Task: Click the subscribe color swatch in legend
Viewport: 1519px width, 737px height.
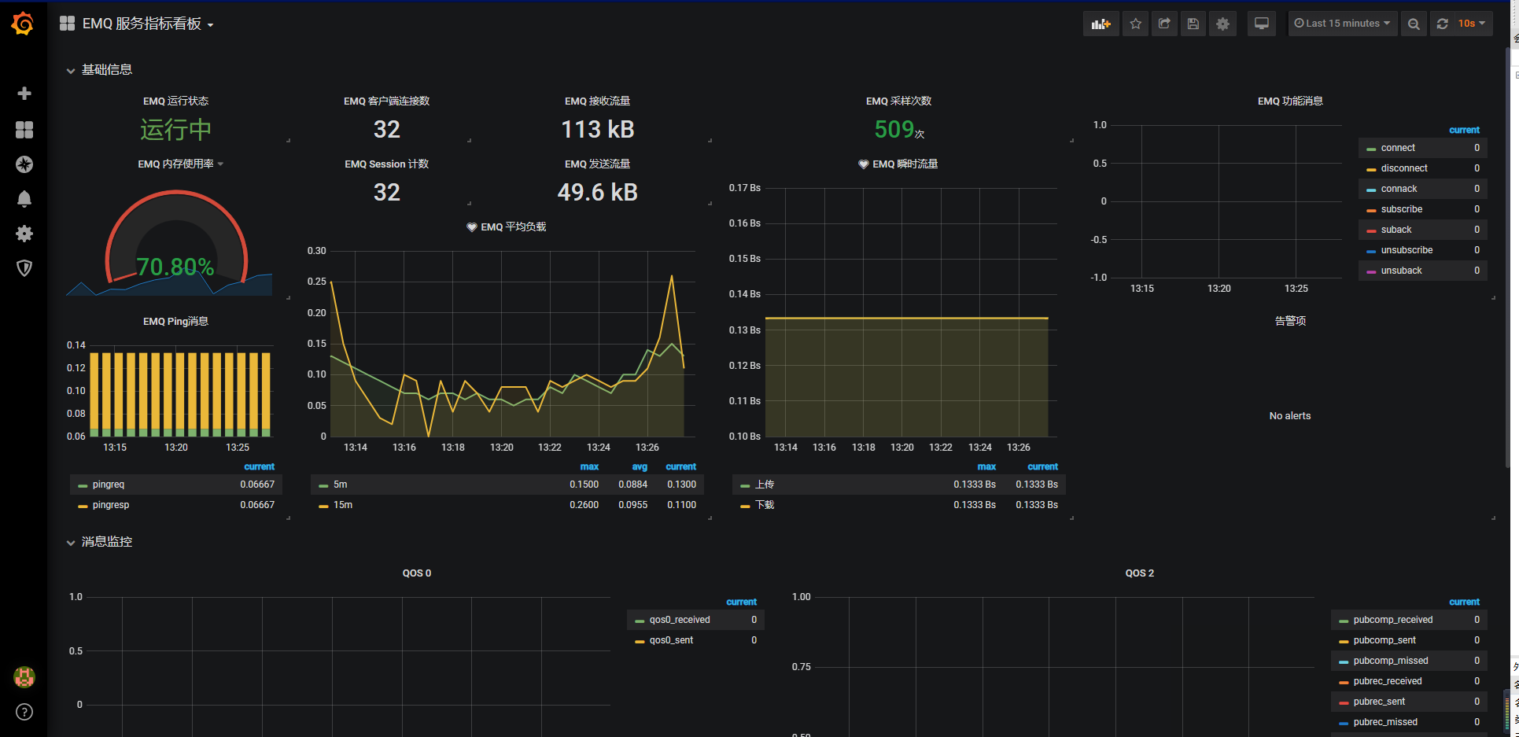Action: coord(1371,210)
